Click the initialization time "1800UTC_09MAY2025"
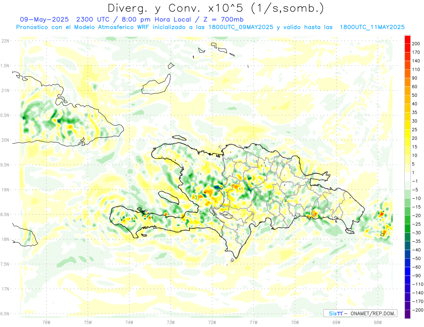 (241, 27)
